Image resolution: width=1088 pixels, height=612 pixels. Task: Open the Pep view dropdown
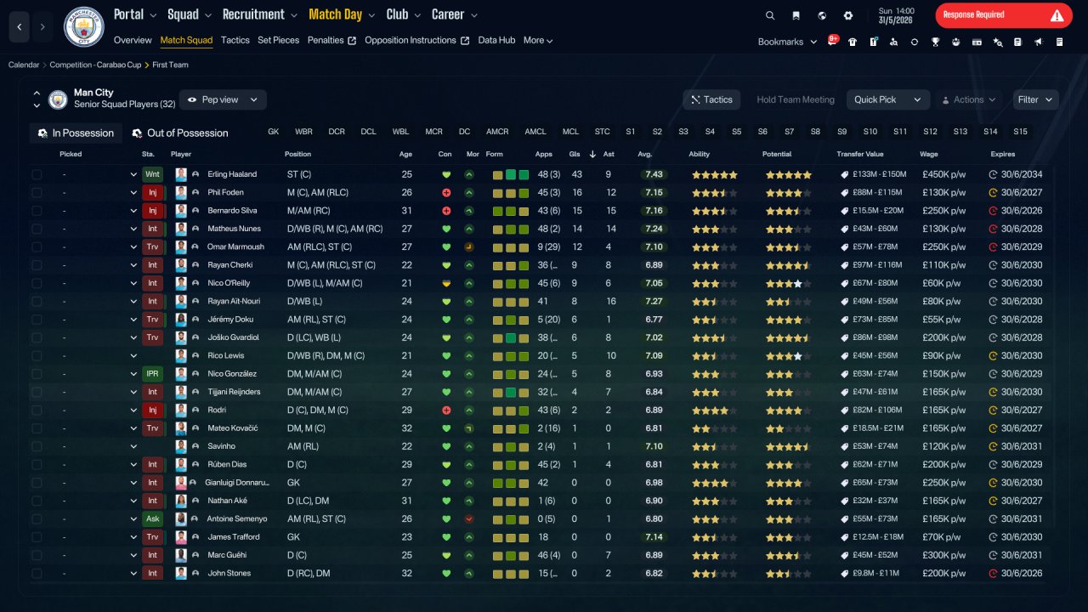[224, 99]
